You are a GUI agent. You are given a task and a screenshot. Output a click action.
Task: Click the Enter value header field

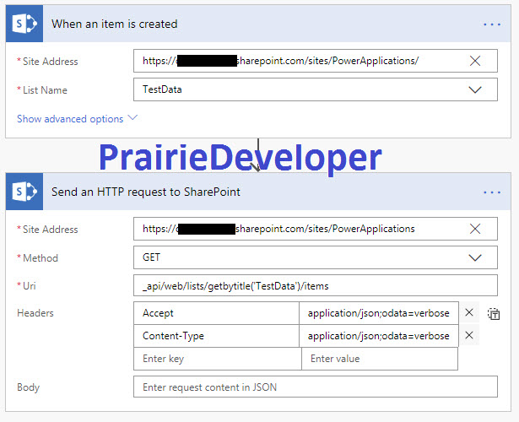click(380, 359)
